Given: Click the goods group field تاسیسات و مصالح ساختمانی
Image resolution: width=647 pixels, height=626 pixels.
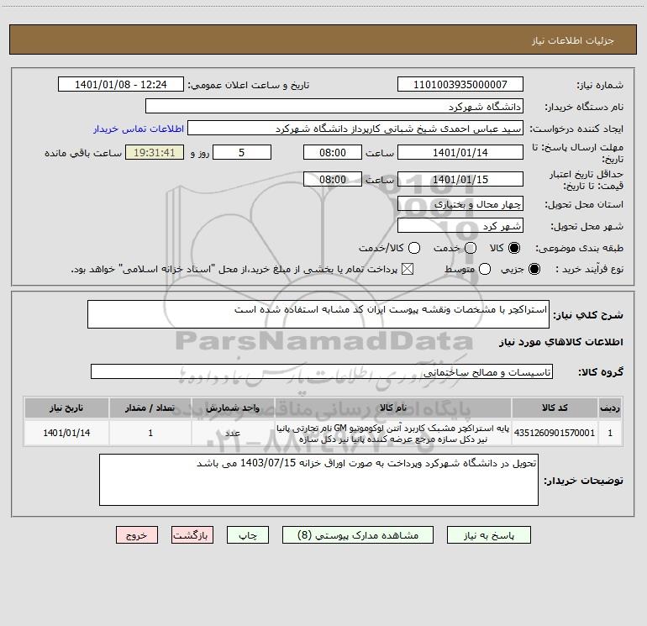Looking at the screenshot, I should [x=322, y=371].
